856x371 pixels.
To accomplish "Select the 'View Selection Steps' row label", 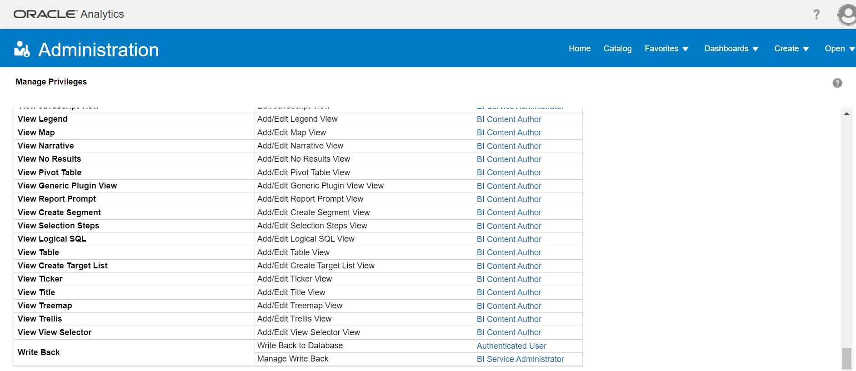I will [59, 226].
